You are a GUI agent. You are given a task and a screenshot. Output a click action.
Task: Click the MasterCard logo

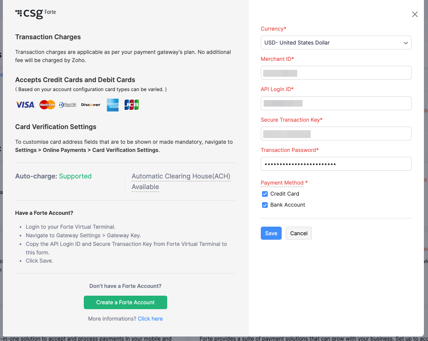click(47, 105)
